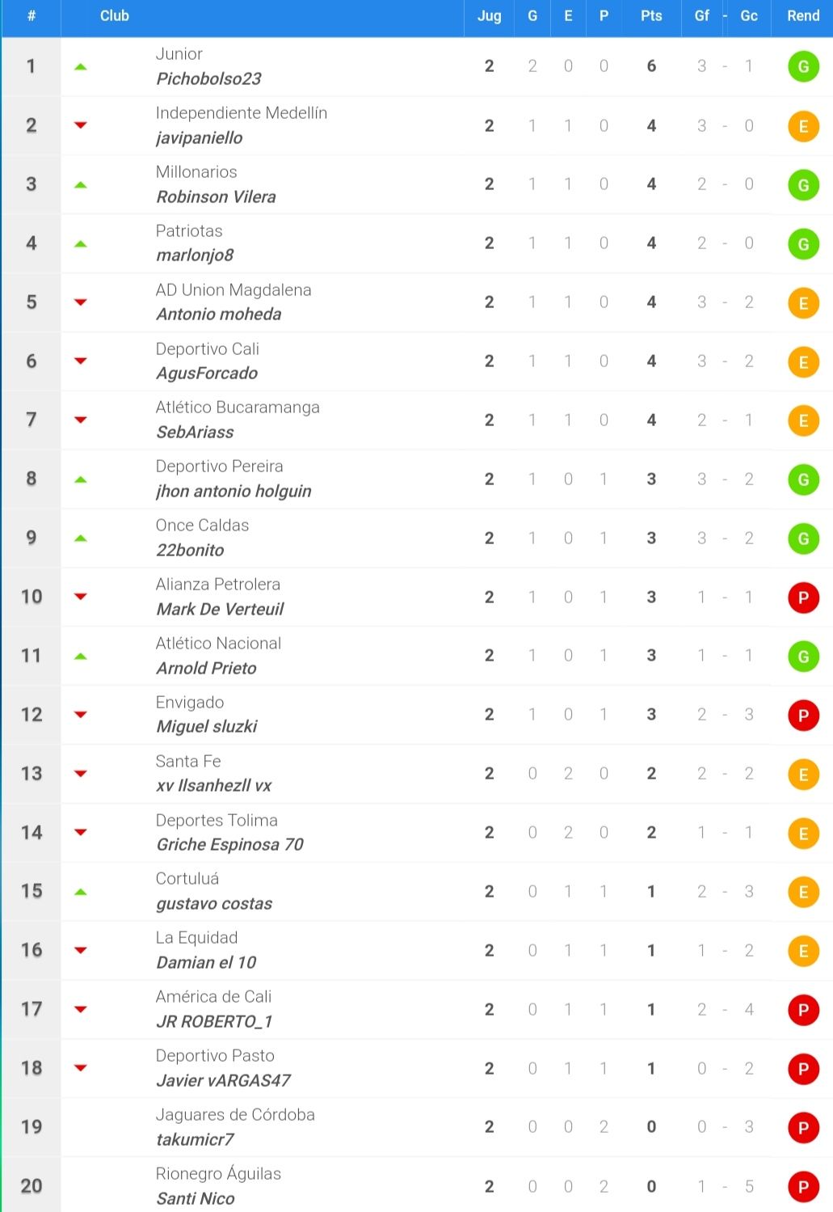Click Junior's green G result badge
The image size is (833, 1212).
(803, 67)
